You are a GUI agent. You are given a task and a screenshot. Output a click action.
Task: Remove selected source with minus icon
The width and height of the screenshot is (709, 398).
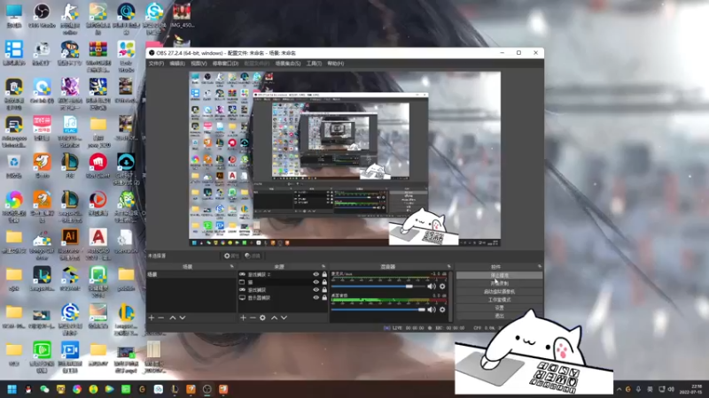point(253,318)
